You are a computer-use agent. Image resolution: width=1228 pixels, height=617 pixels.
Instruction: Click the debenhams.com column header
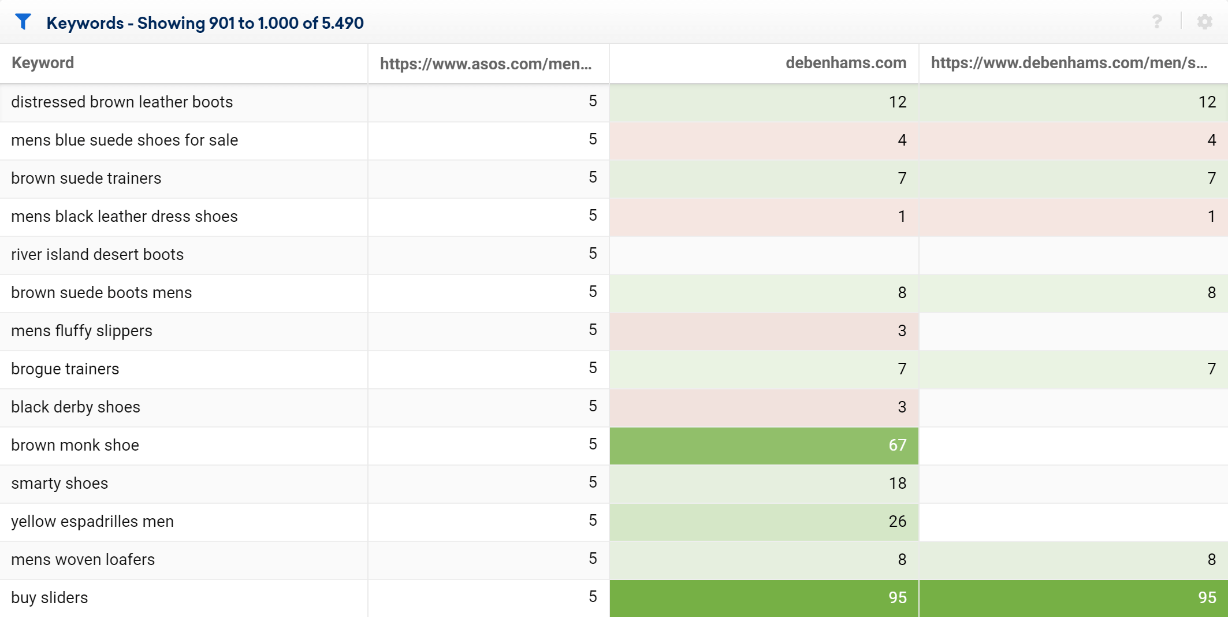846,62
